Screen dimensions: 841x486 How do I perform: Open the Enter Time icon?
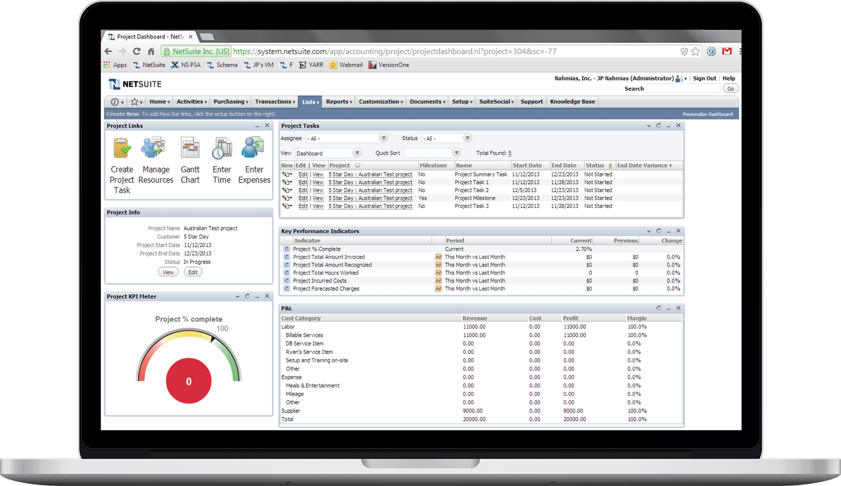[x=222, y=148]
